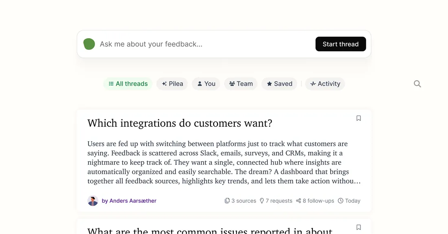Open the Activity tab
The width and height of the screenshot is (448, 234).
325,83
